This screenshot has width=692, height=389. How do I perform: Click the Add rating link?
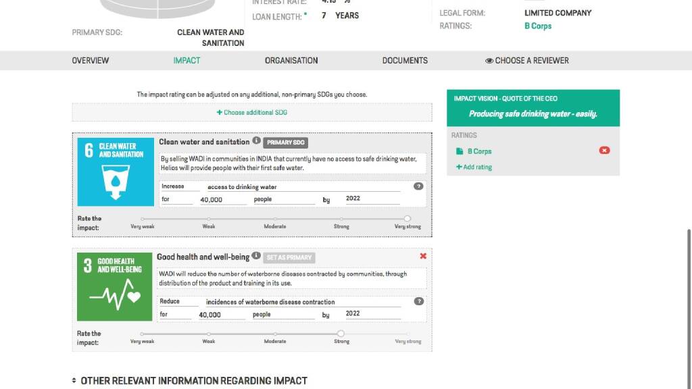(474, 167)
